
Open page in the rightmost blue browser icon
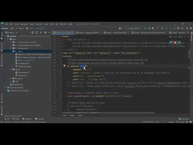pos(179,43)
